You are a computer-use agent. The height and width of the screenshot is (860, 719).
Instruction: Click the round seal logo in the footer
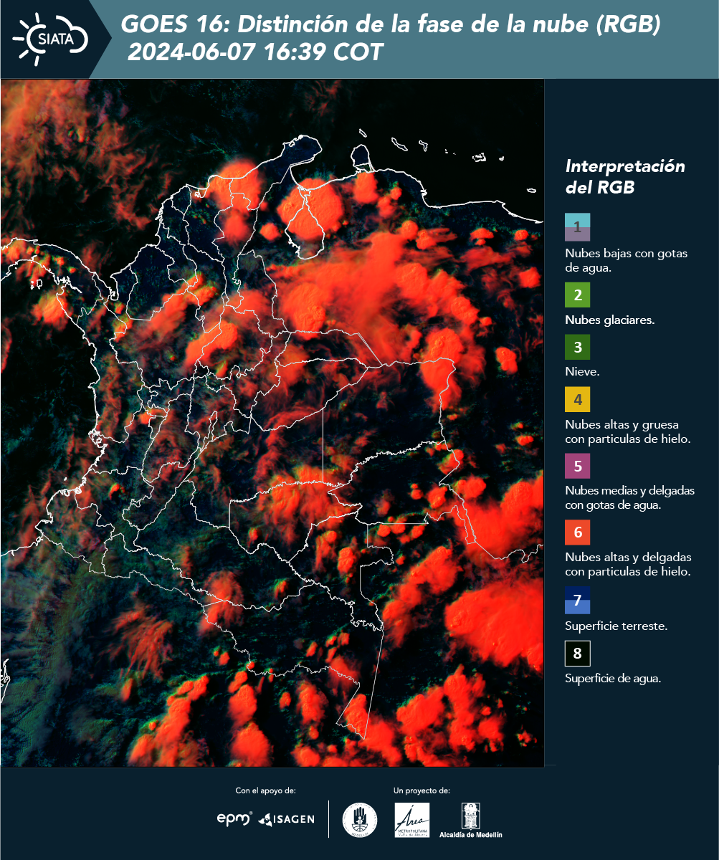359,820
